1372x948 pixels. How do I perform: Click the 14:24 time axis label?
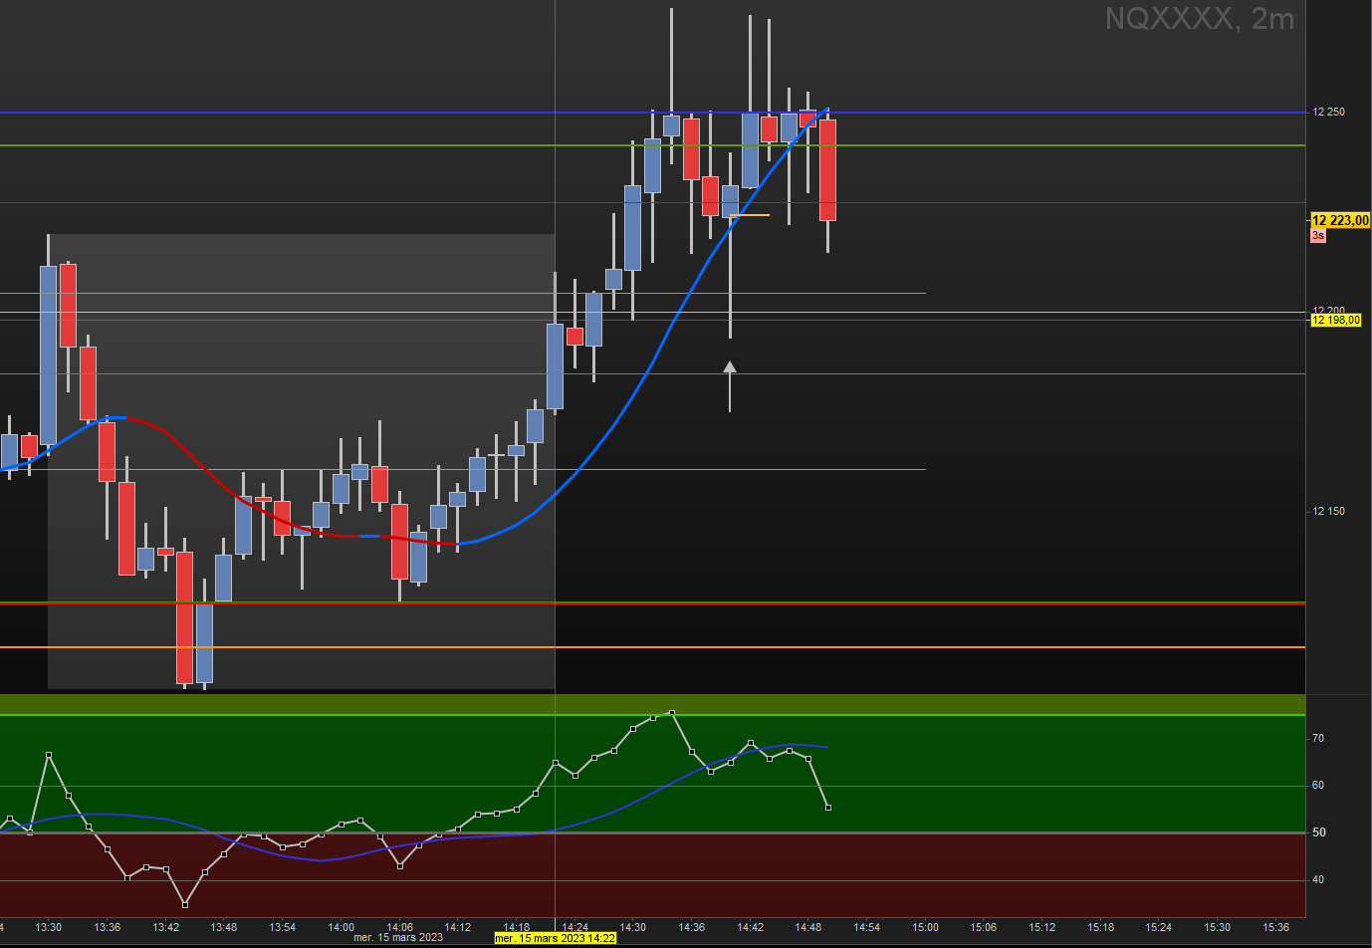pos(574,927)
